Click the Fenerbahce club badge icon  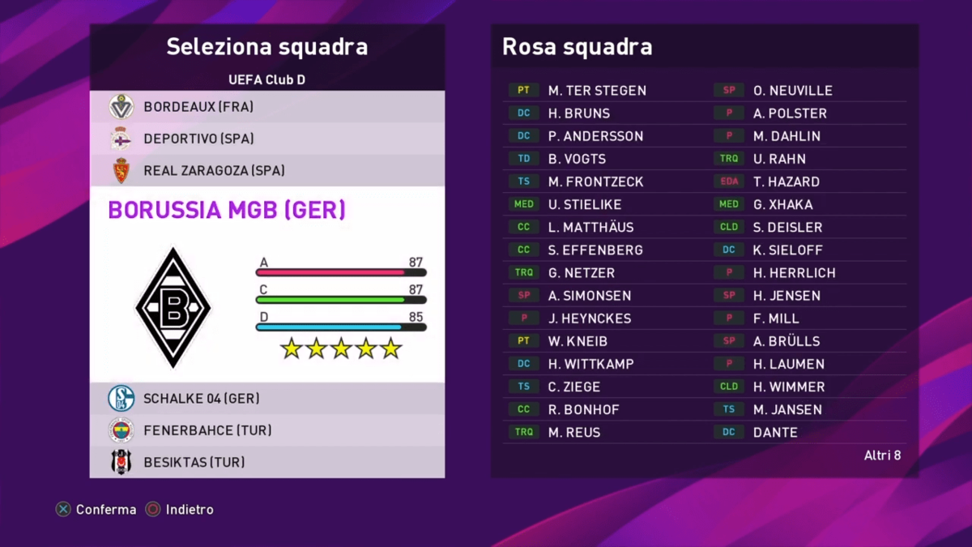122,430
